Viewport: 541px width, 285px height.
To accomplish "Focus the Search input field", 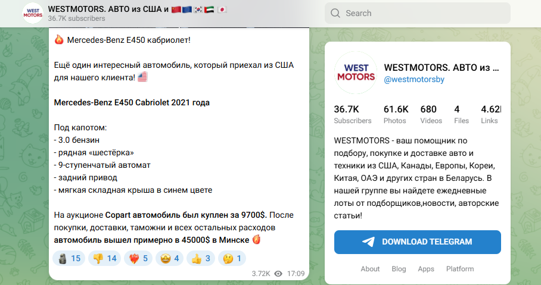I will coord(418,13).
